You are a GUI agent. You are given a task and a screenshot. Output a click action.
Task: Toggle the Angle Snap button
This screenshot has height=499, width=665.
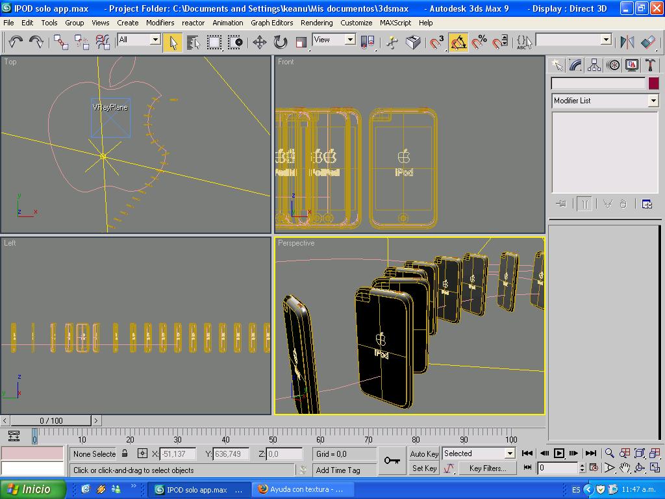pyautogui.click(x=458, y=42)
